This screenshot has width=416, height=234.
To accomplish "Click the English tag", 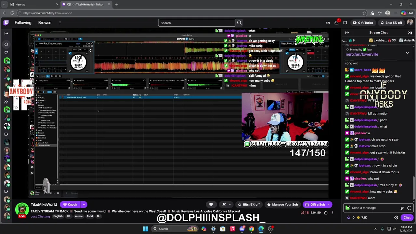I will tap(58, 216).
